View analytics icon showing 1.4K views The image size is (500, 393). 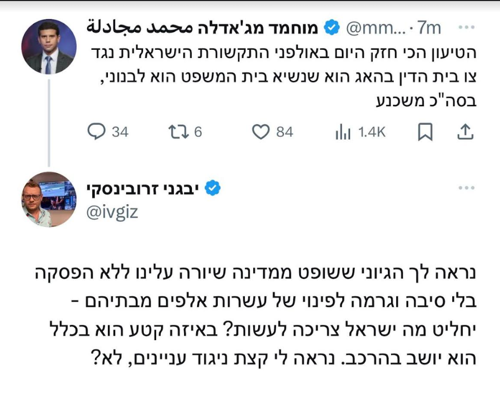click(x=343, y=133)
